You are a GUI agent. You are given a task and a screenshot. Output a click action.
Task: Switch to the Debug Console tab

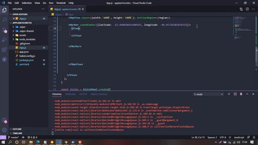click(x=99, y=94)
